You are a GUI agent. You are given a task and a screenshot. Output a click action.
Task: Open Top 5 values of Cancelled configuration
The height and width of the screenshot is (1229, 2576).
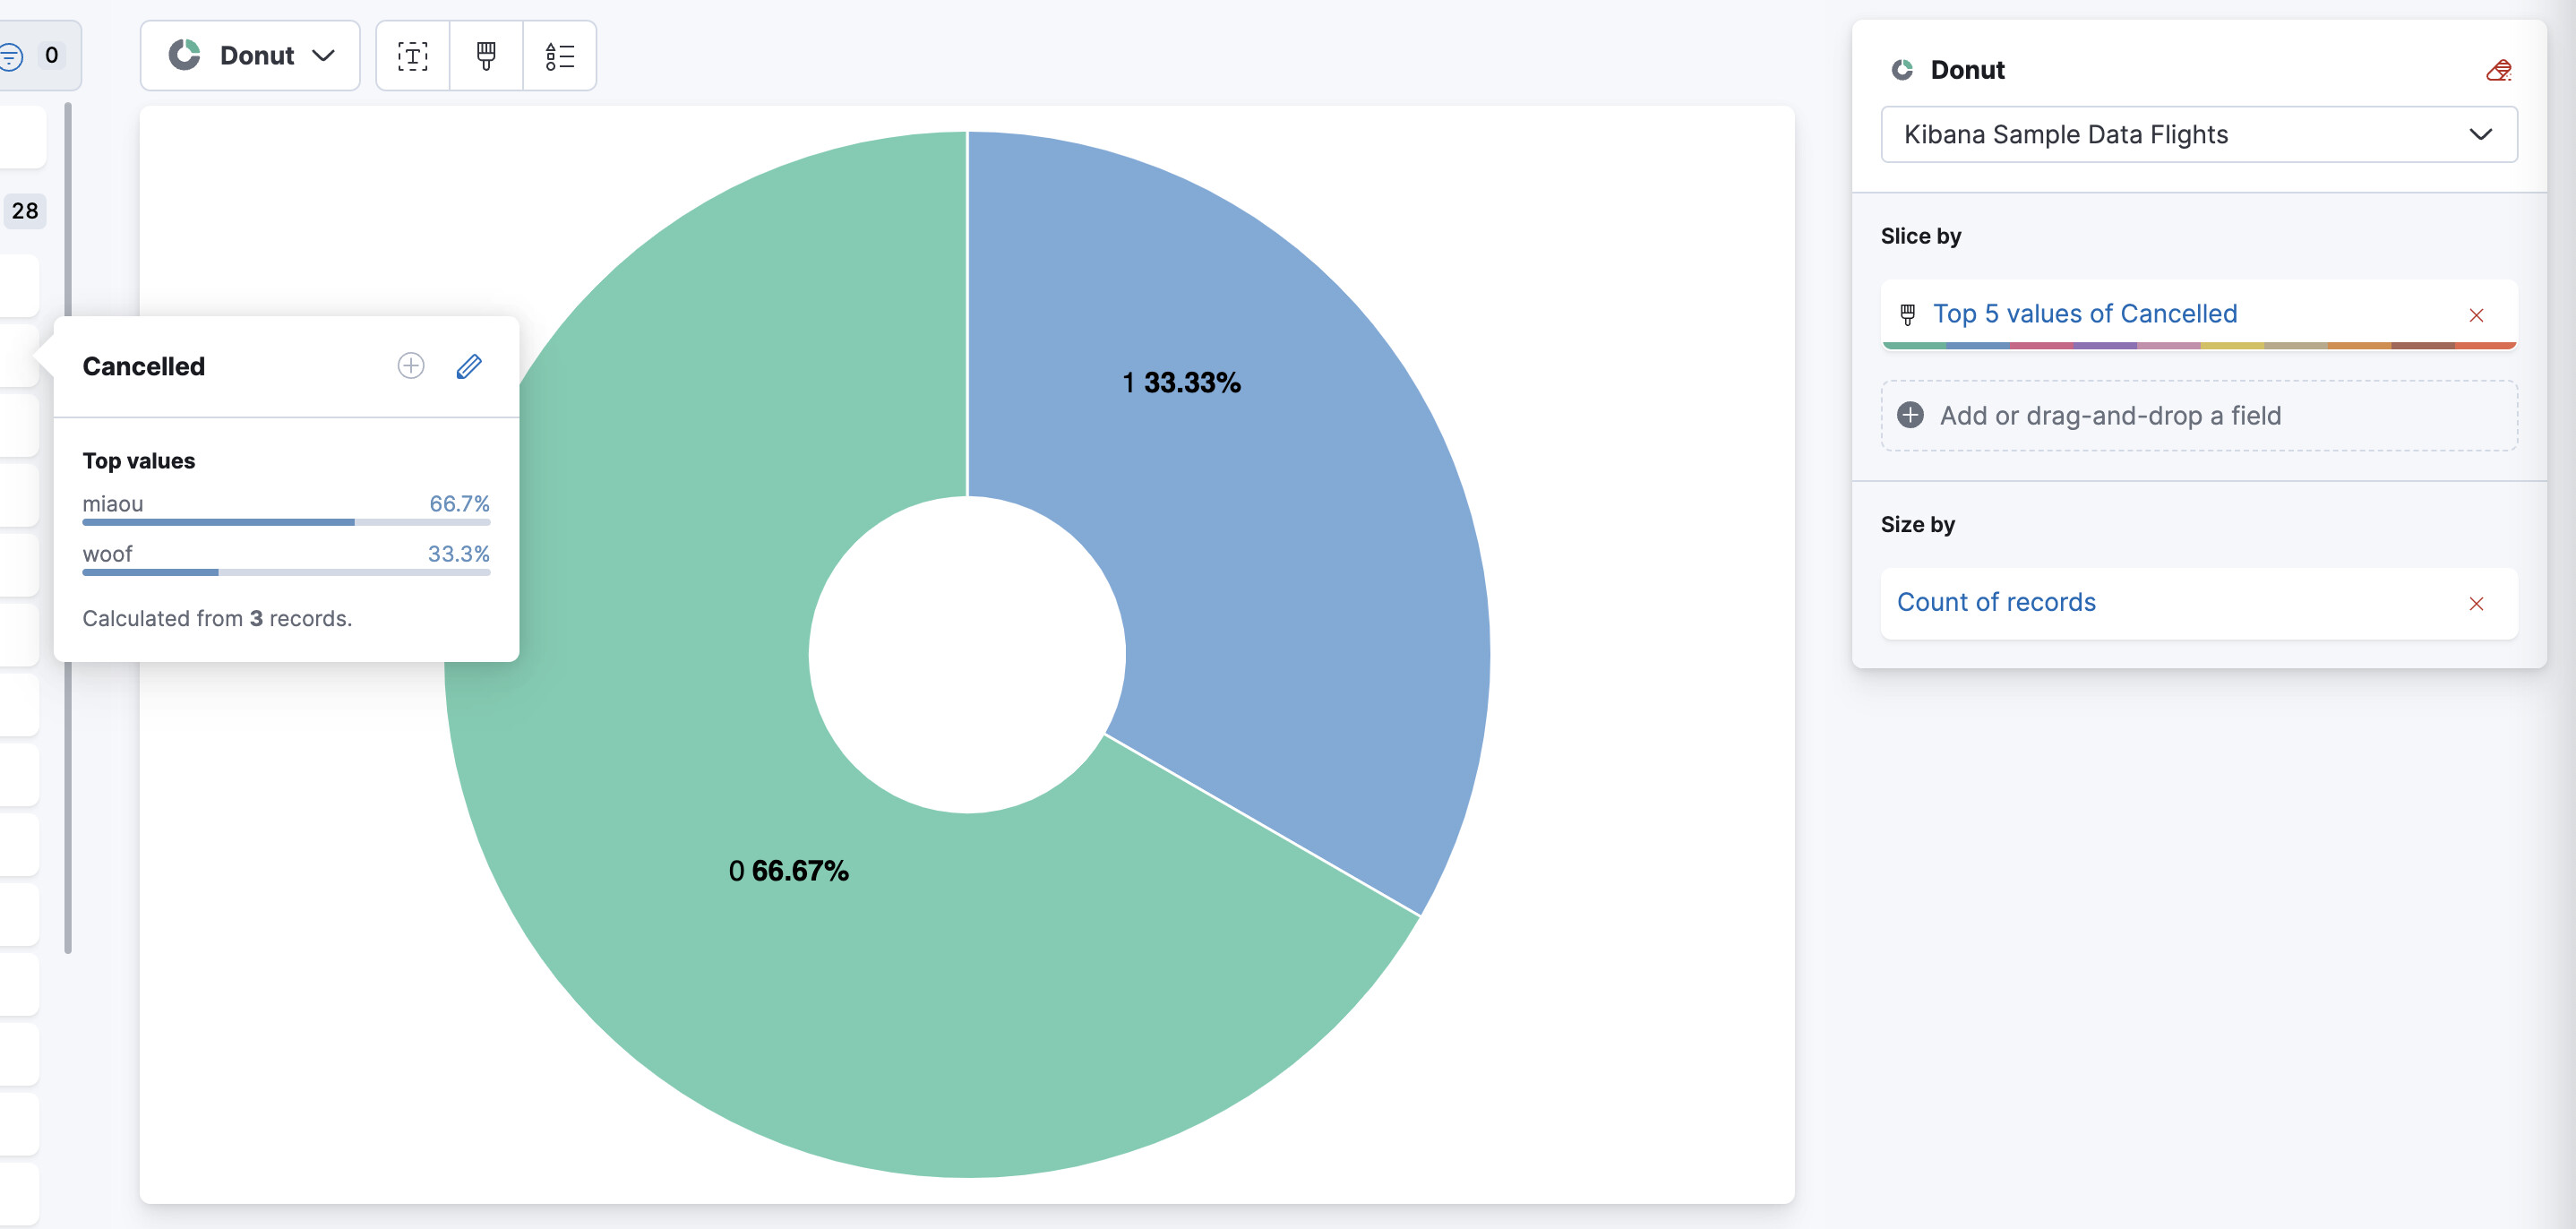point(2084,314)
